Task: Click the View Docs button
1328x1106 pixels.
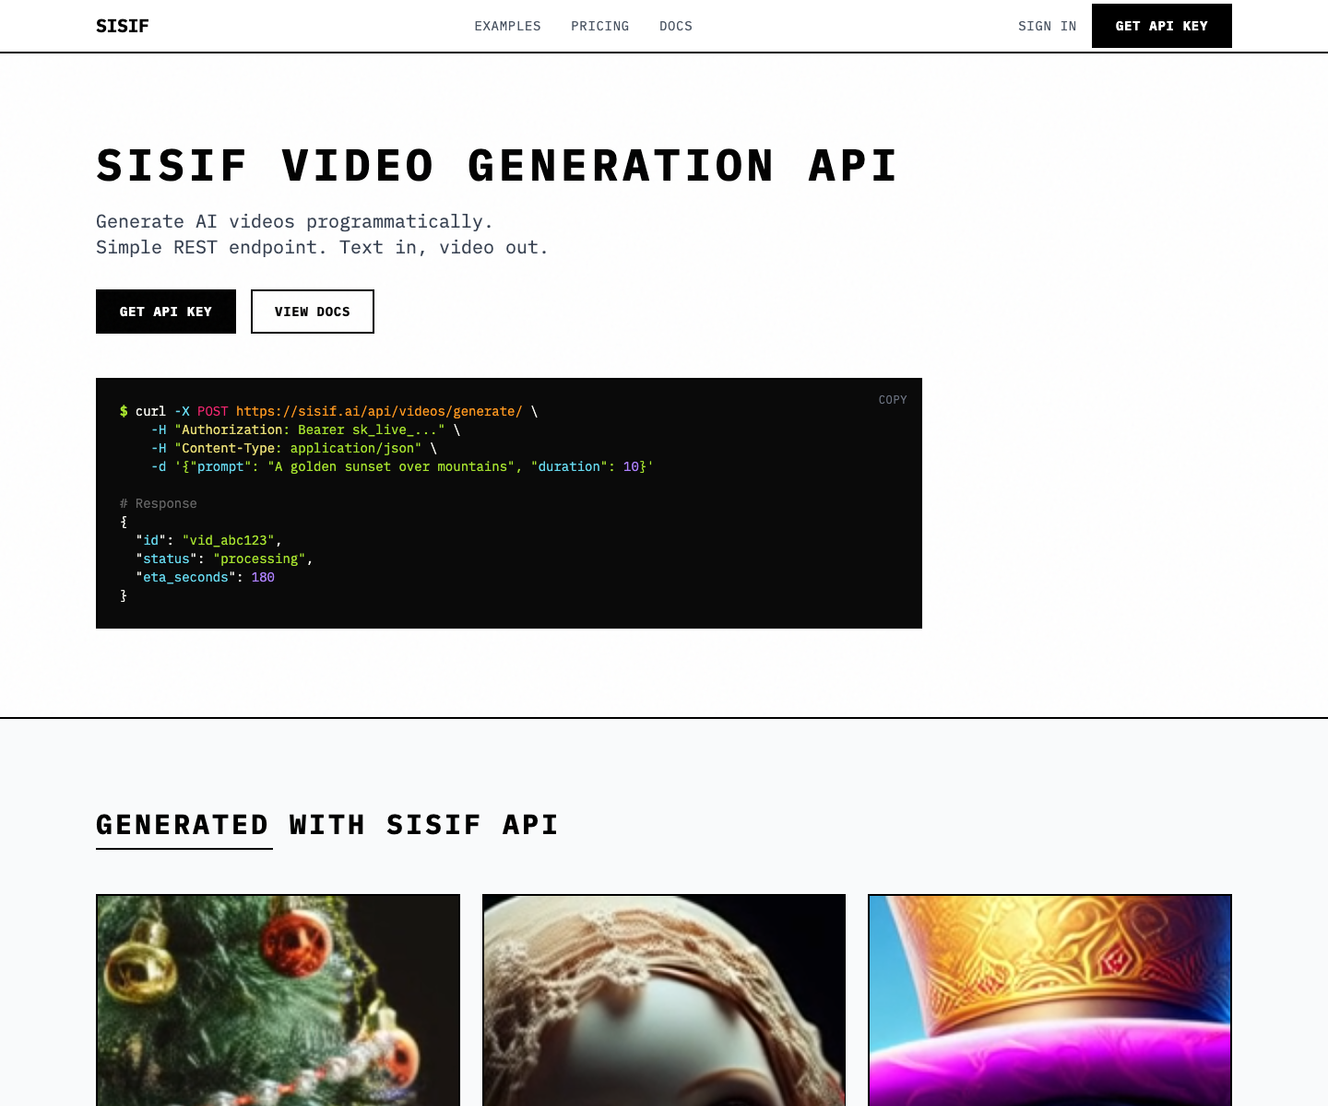Action: click(313, 312)
